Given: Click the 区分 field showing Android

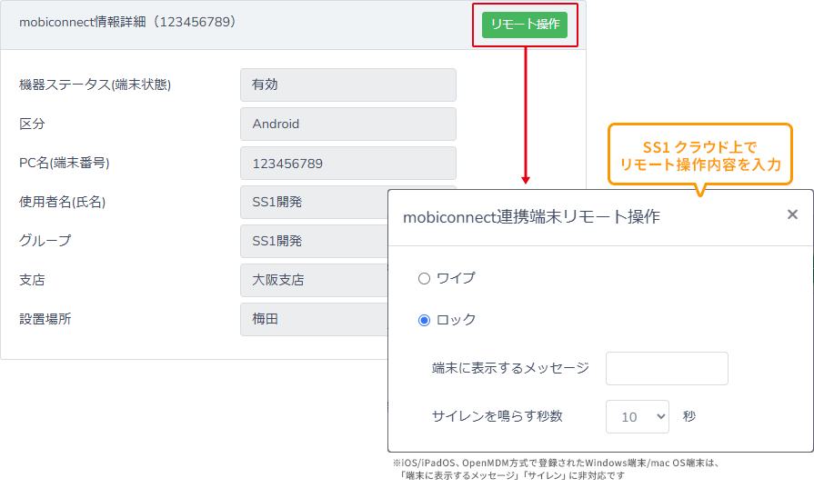Looking at the screenshot, I should (347, 124).
